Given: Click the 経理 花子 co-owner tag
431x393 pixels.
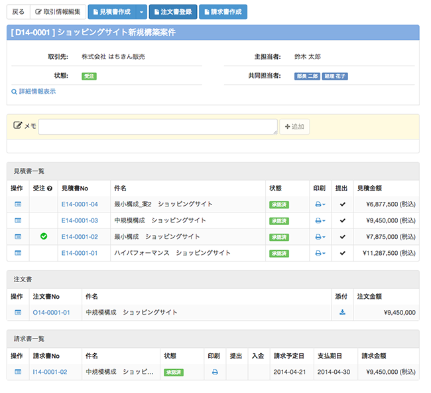Looking at the screenshot, I should [335, 76].
